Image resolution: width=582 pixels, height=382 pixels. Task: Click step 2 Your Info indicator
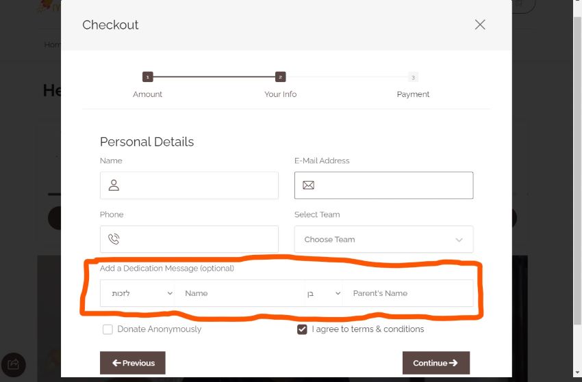[x=281, y=77]
